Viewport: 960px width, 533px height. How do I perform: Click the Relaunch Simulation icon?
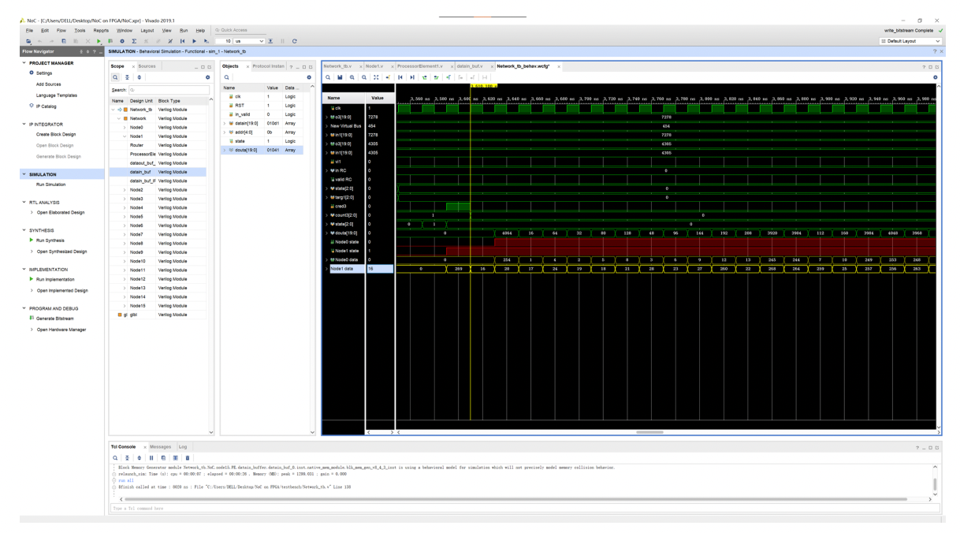pos(295,40)
